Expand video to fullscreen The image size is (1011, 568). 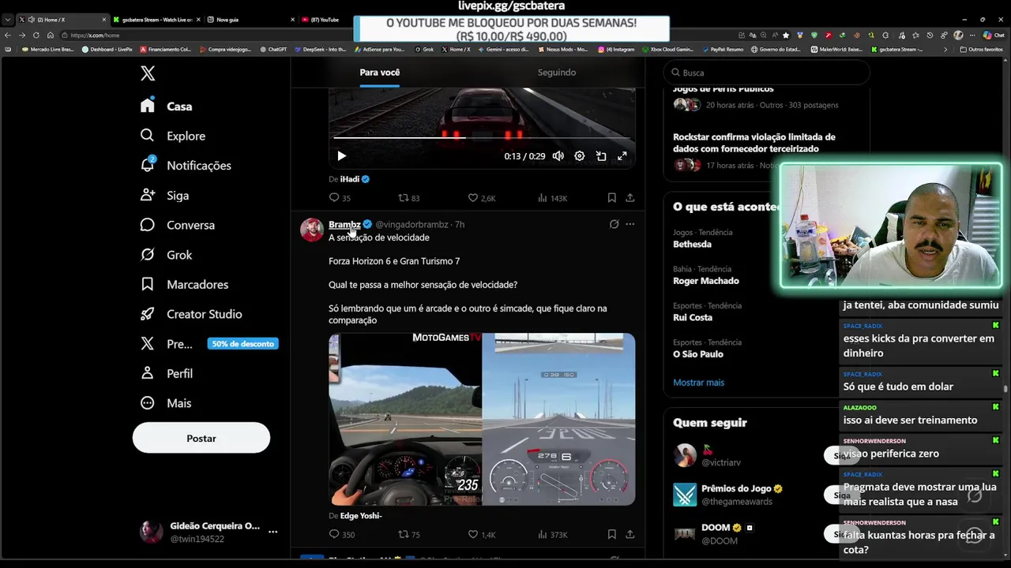coord(622,156)
